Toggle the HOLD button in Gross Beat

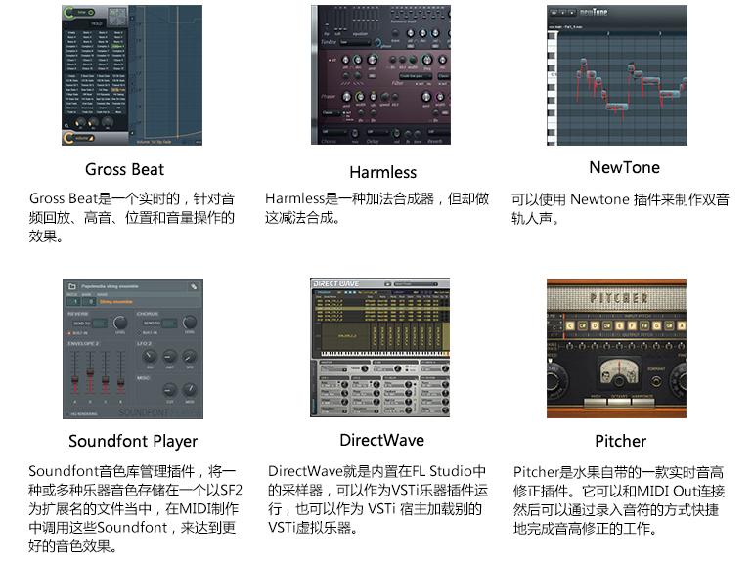click(97, 23)
